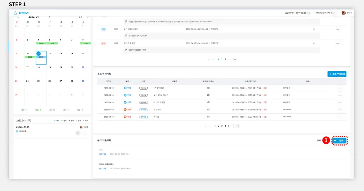
Task: Click the 06:30 event on April 10
Action: pyautogui.click(x=30, y=57)
